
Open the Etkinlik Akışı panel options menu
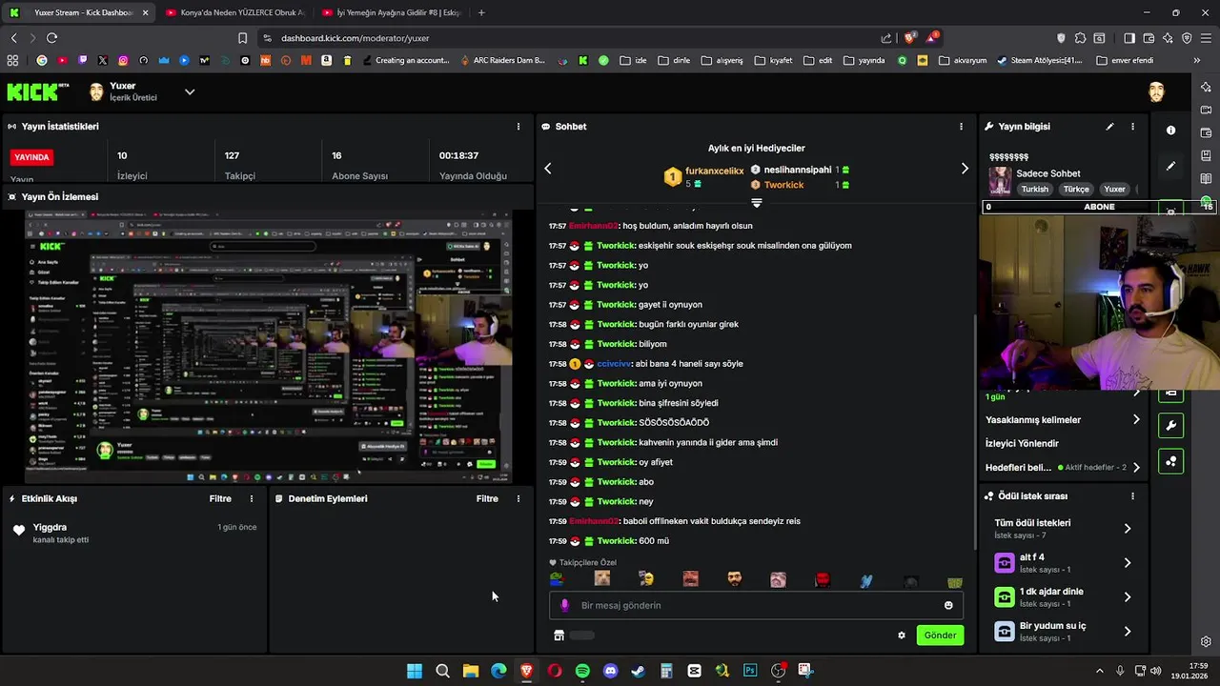[x=252, y=498]
